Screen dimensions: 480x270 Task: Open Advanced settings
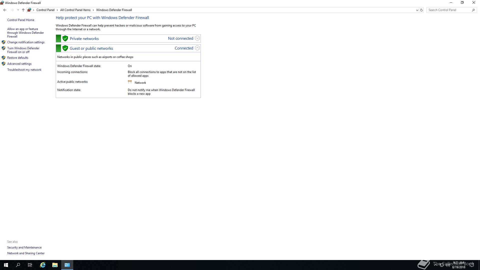click(19, 64)
